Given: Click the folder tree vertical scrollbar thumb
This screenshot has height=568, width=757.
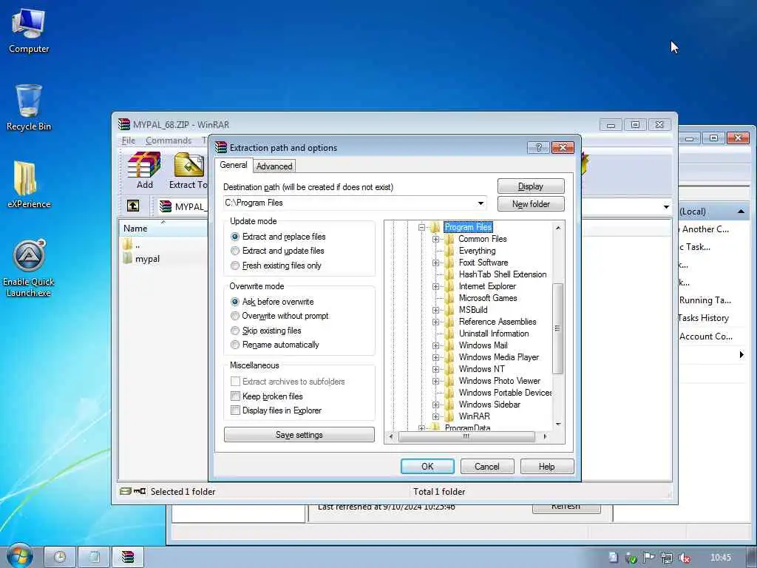Looking at the screenshot, I should click(557, 328).
